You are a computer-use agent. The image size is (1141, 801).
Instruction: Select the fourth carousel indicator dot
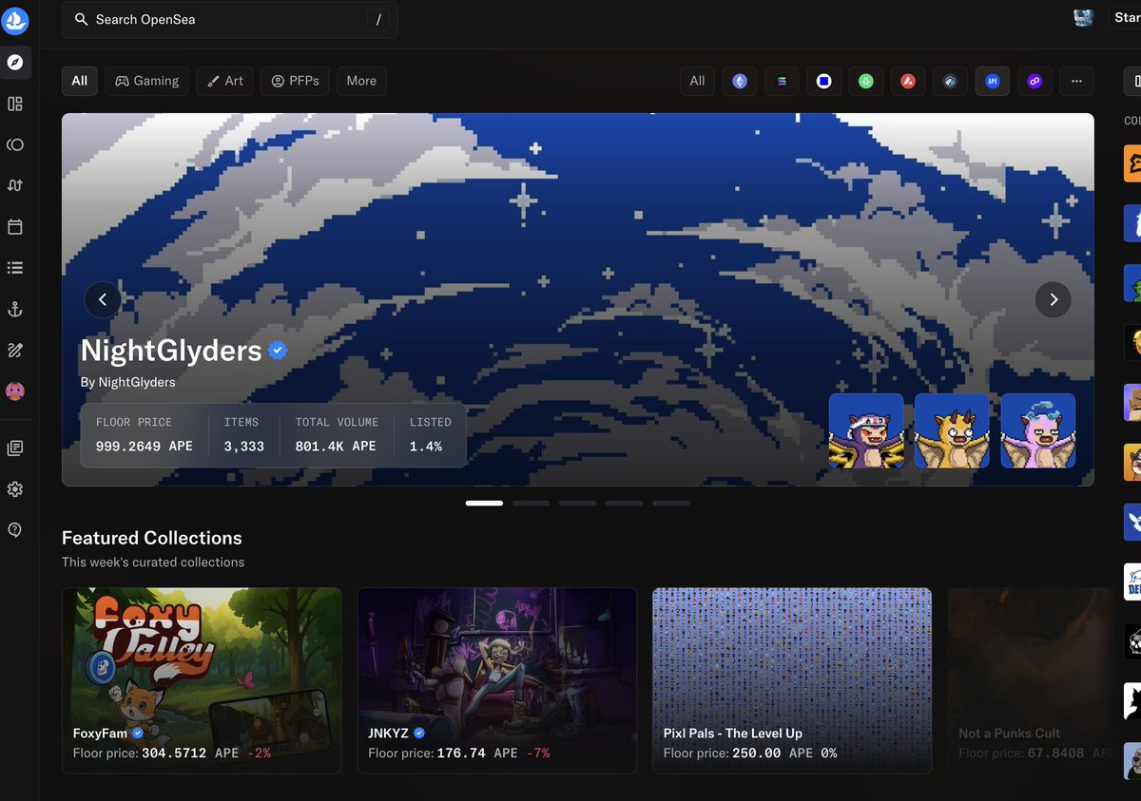click(x=624, y=503)
